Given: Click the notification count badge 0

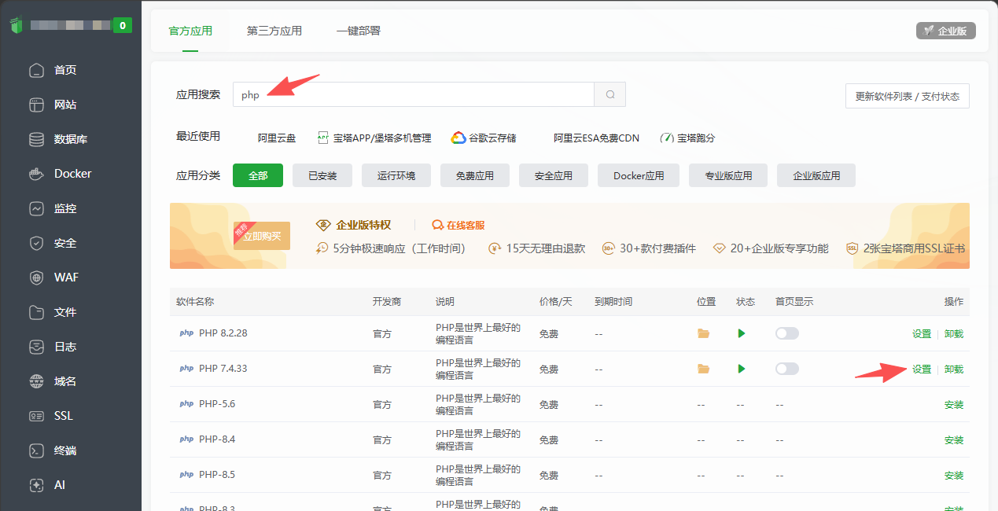Looking at the screenshot, I should (122, 25).
